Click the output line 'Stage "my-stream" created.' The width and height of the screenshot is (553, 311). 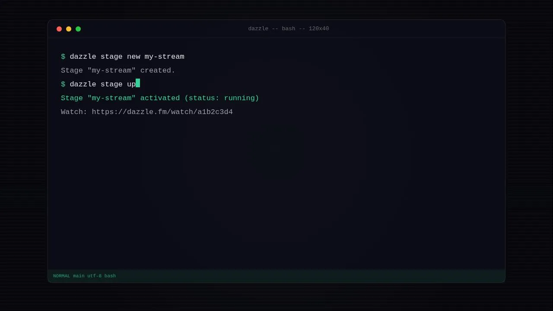[118, 70]
